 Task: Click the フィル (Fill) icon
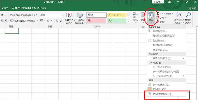click(x=158, y=18)
